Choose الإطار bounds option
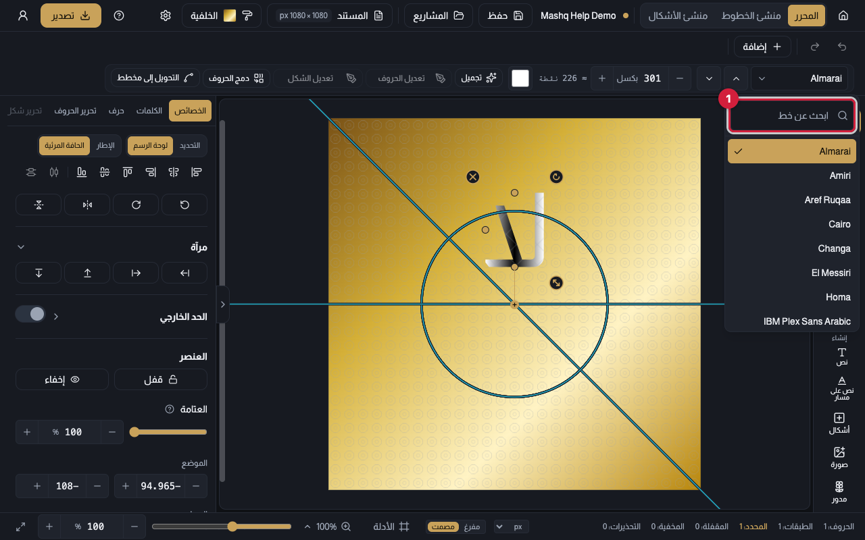 coord(105,145)
